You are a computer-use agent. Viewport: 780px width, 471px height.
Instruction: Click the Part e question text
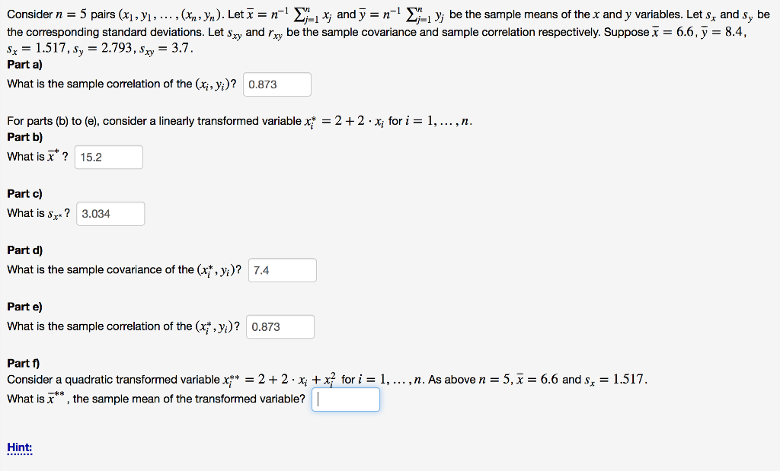[122, 326]
